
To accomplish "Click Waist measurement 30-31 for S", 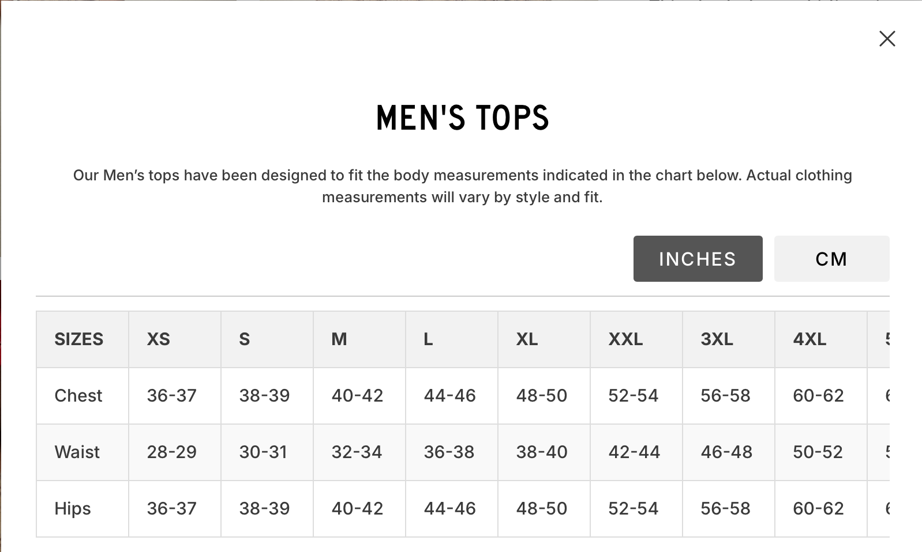I will tap(264, 452).
